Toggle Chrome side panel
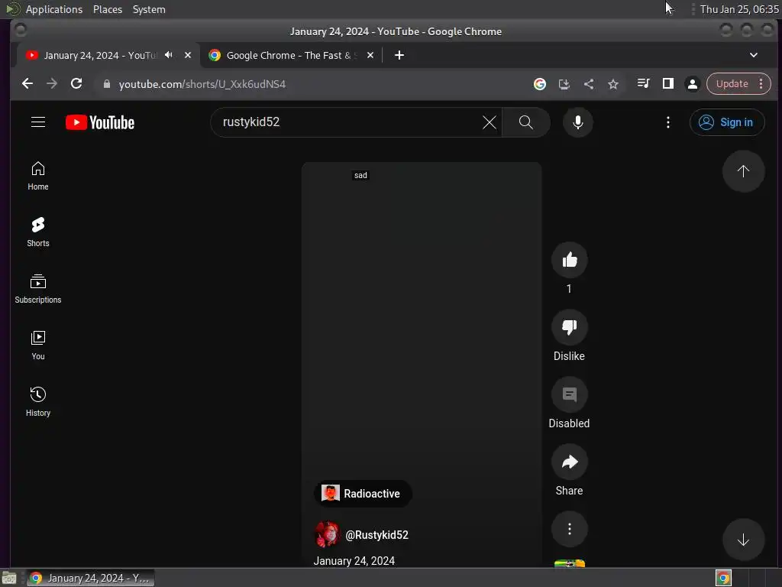782x587 pixels. click(x=667, y=83)
